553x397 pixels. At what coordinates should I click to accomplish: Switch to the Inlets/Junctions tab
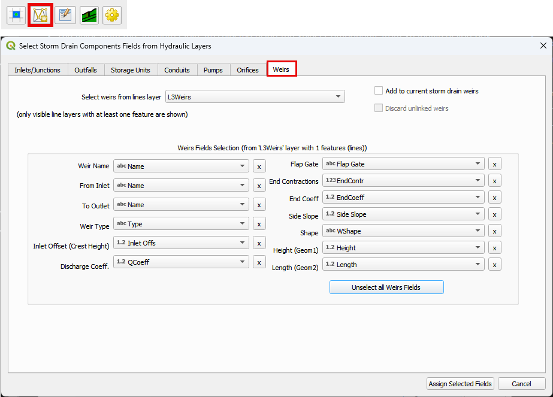click(37, 70)
